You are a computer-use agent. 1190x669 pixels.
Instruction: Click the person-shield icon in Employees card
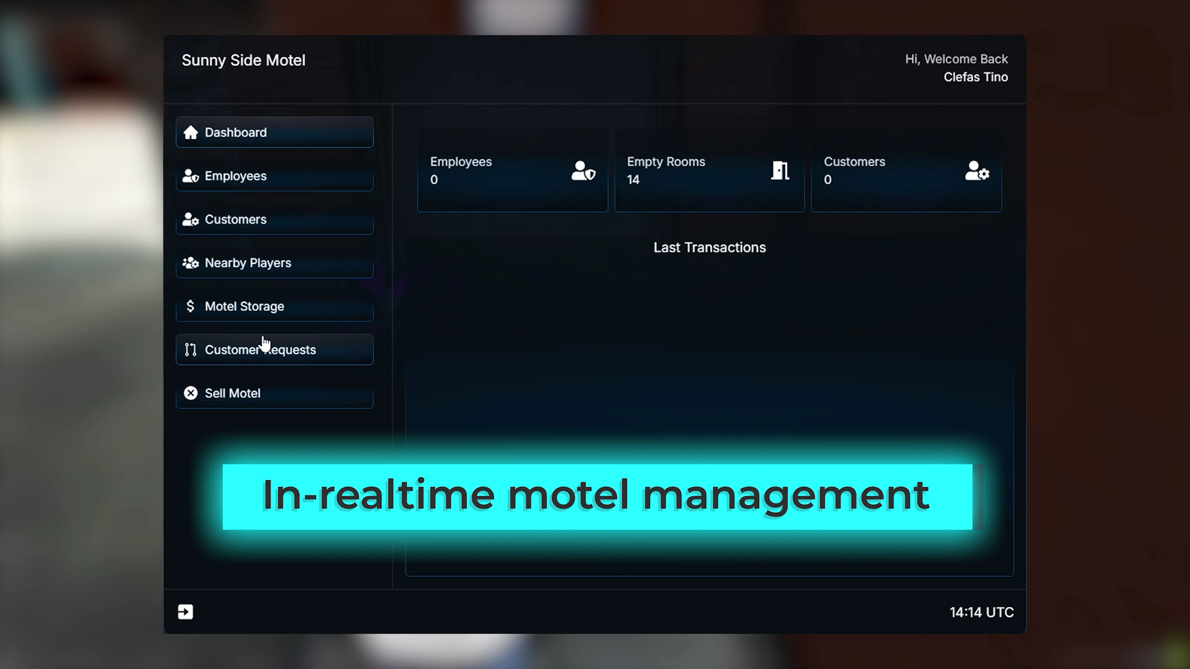[x=583, y=171]
